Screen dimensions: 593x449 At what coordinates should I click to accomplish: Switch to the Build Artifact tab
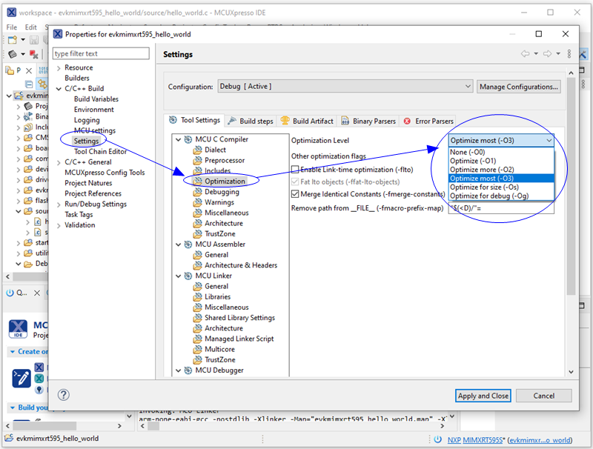[x=308, y=121]
